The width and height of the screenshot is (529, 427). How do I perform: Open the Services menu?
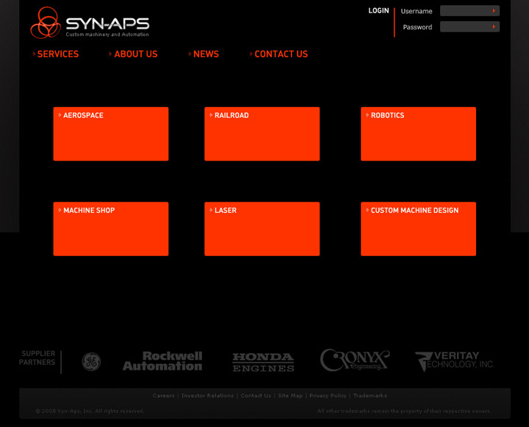click(x=57, y=54)
